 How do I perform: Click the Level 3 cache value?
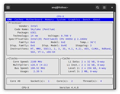click(x=89, y=71)
